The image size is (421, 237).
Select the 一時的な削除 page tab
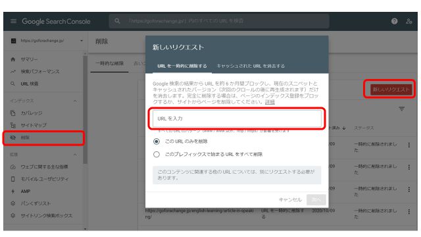point(110,63)
